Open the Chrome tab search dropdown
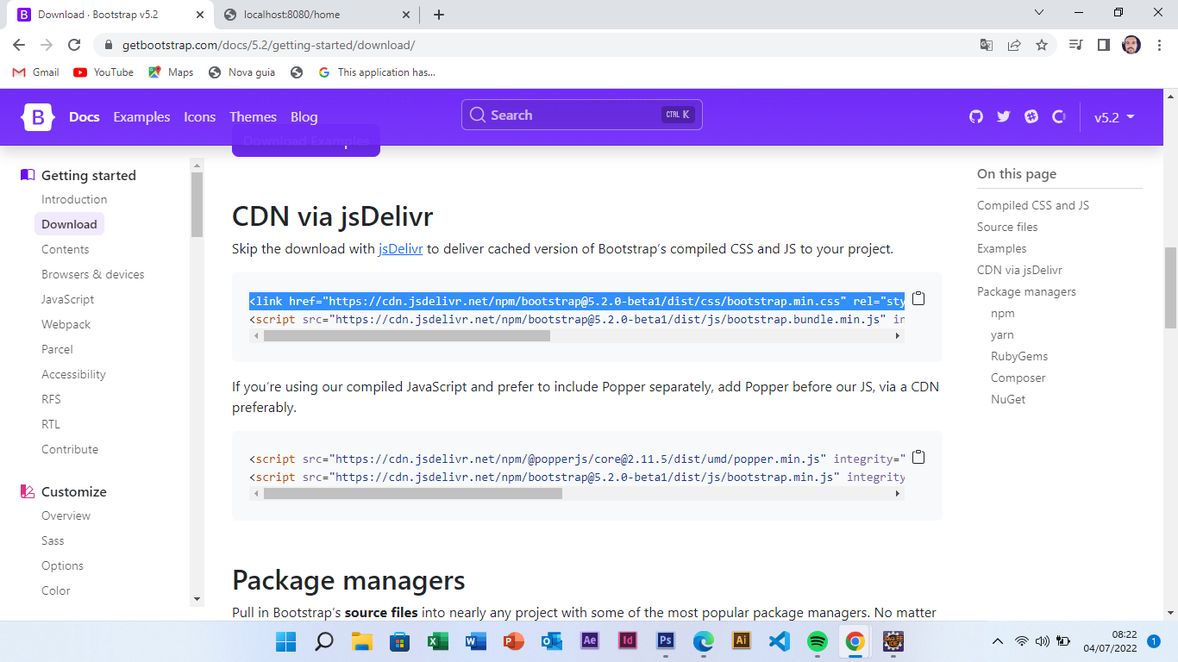The image size is (1178, 662). point(1039,13)
